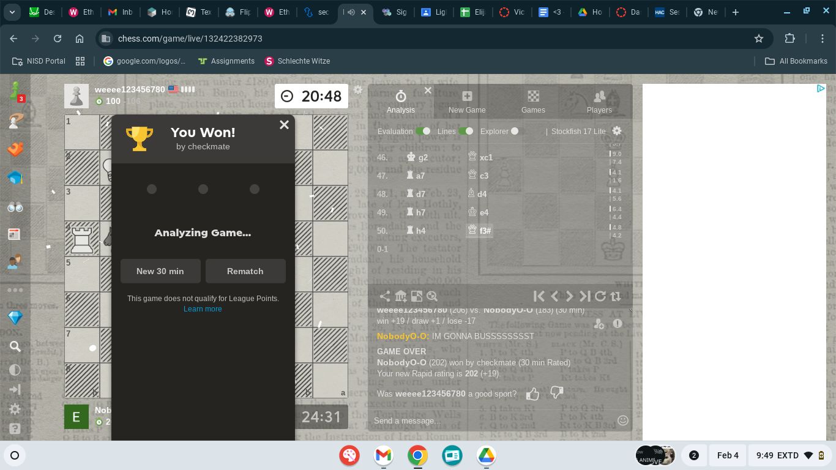Viewport: 836px width, 470px height.
Task: Open sidebar Settings gear
Action: click(x=15, y=409)
